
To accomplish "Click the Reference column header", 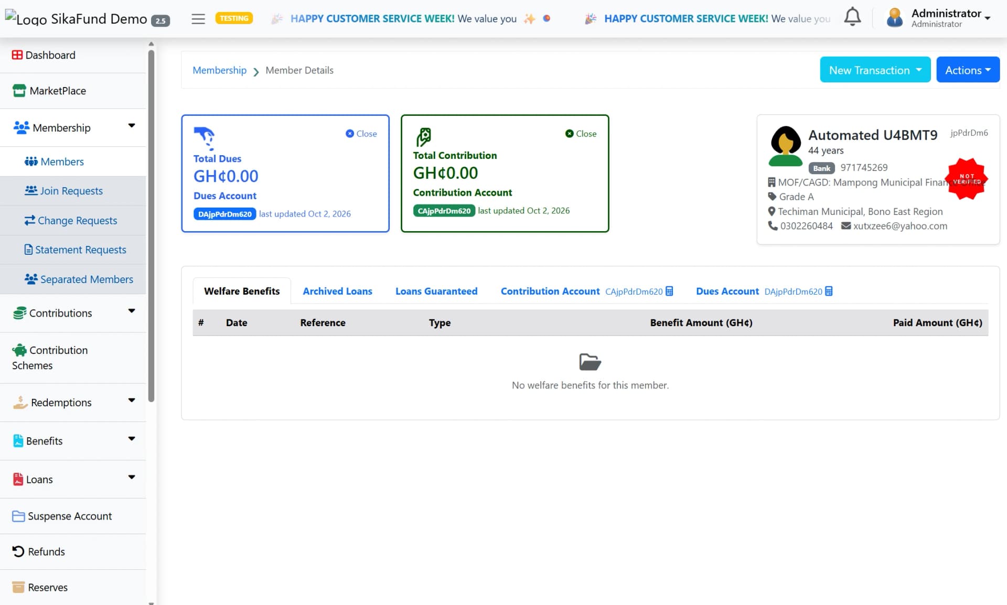I will tap(323, 322).
